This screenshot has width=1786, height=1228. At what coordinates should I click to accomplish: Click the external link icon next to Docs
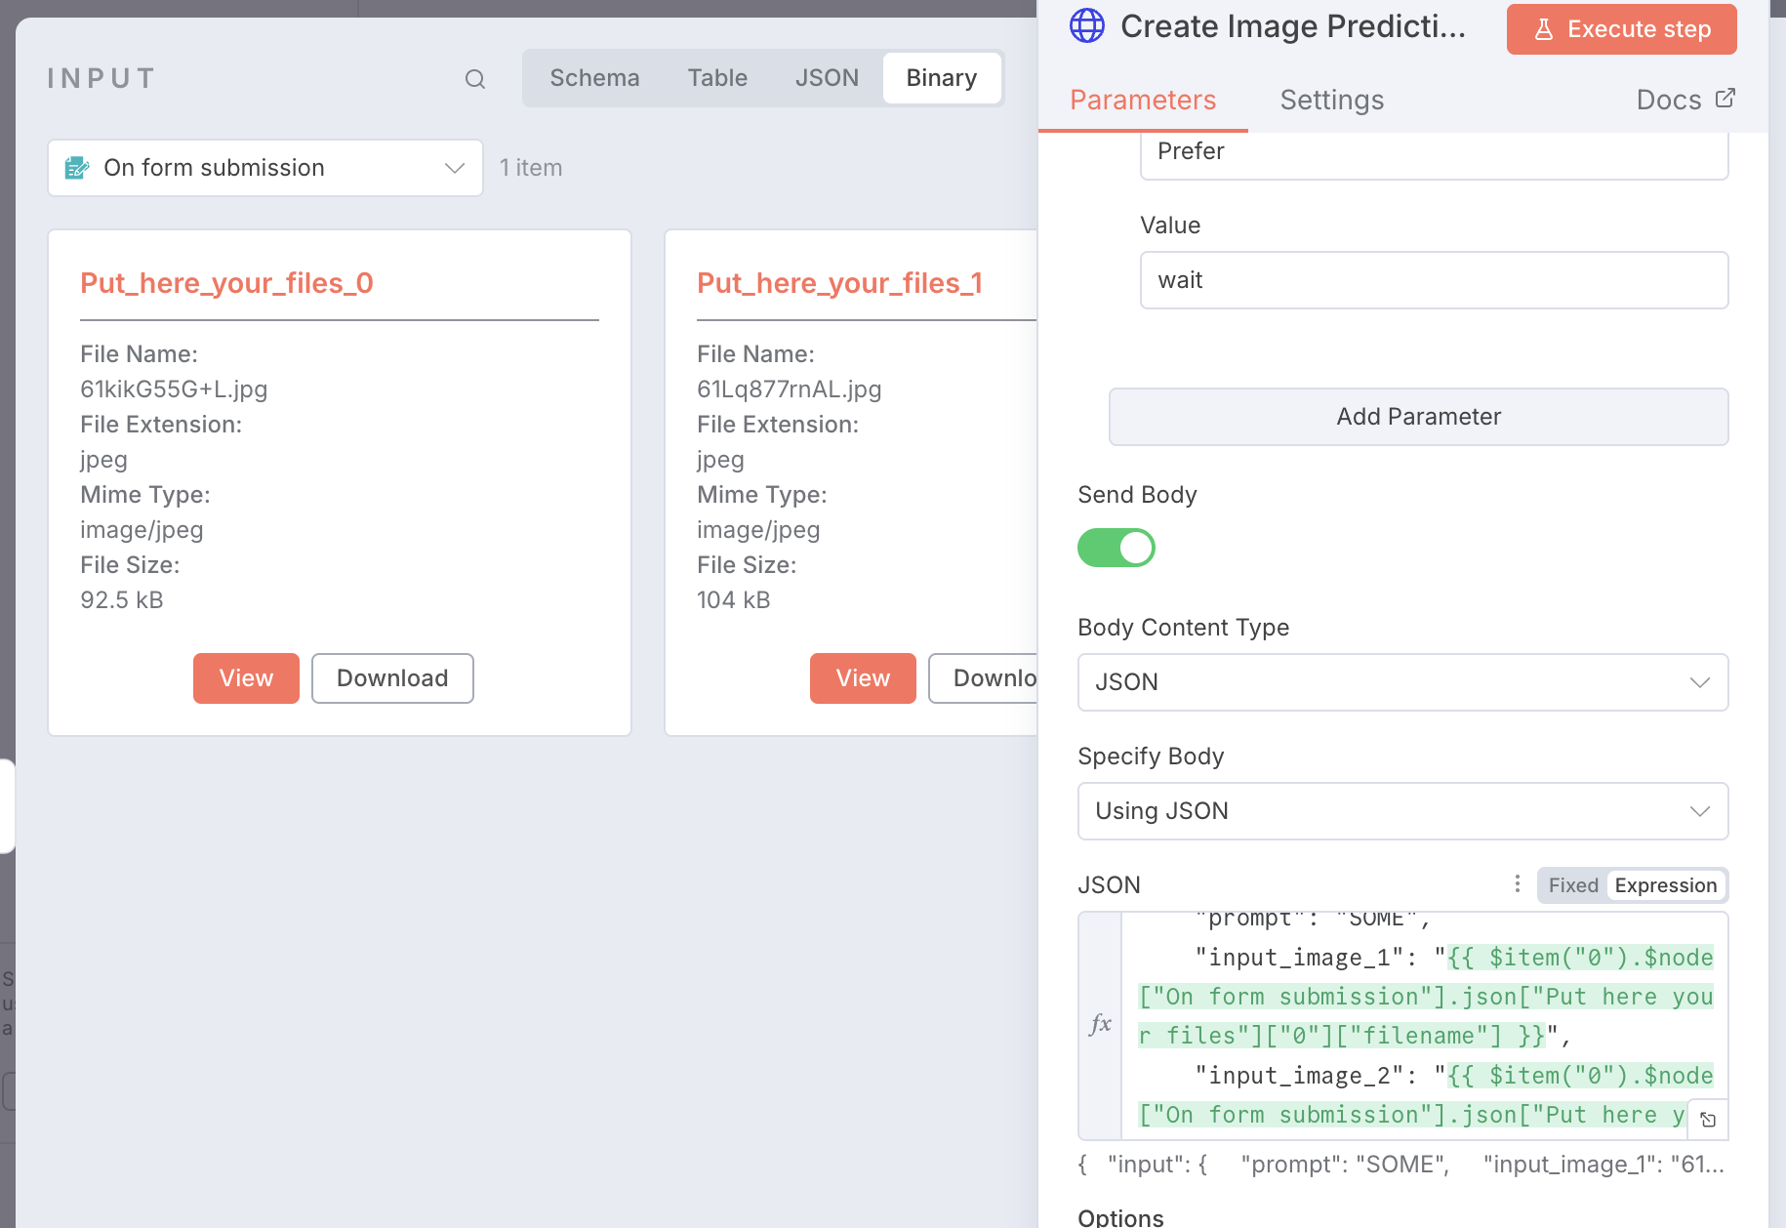coord(1725,99)
